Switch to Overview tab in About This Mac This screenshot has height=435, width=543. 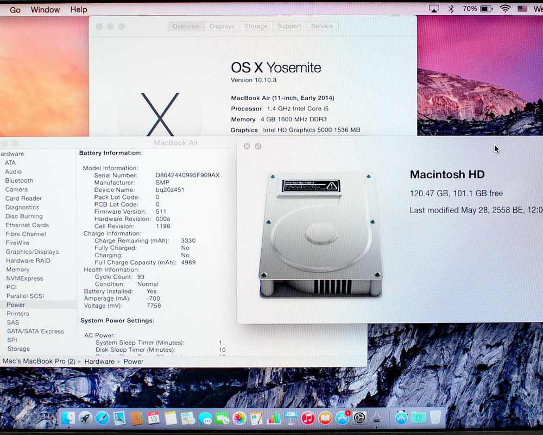pos(186,26)
